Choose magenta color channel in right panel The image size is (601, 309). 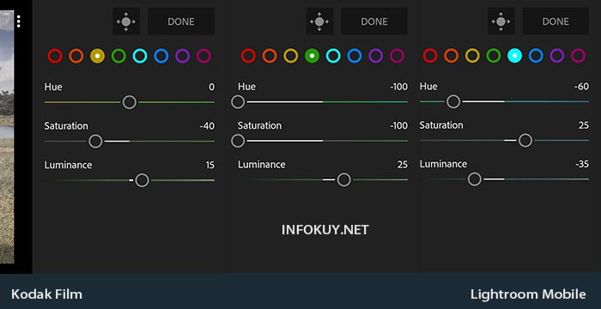click(579, 56)
